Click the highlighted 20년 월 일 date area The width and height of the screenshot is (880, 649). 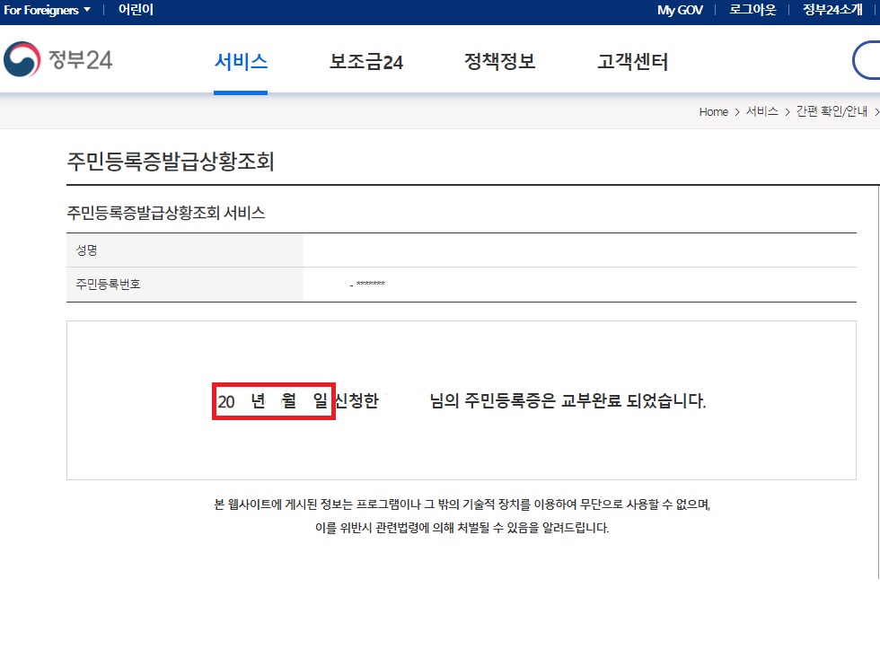[273, 401]
